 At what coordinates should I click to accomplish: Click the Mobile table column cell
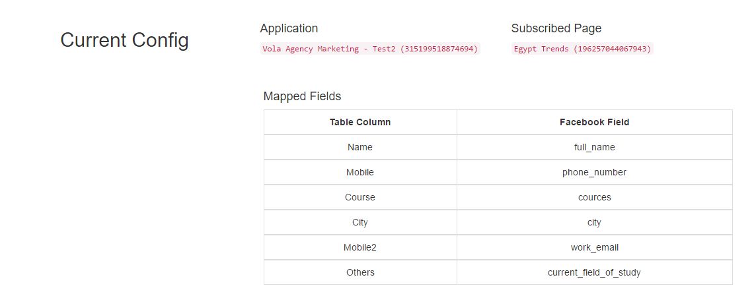click(360, 172)
